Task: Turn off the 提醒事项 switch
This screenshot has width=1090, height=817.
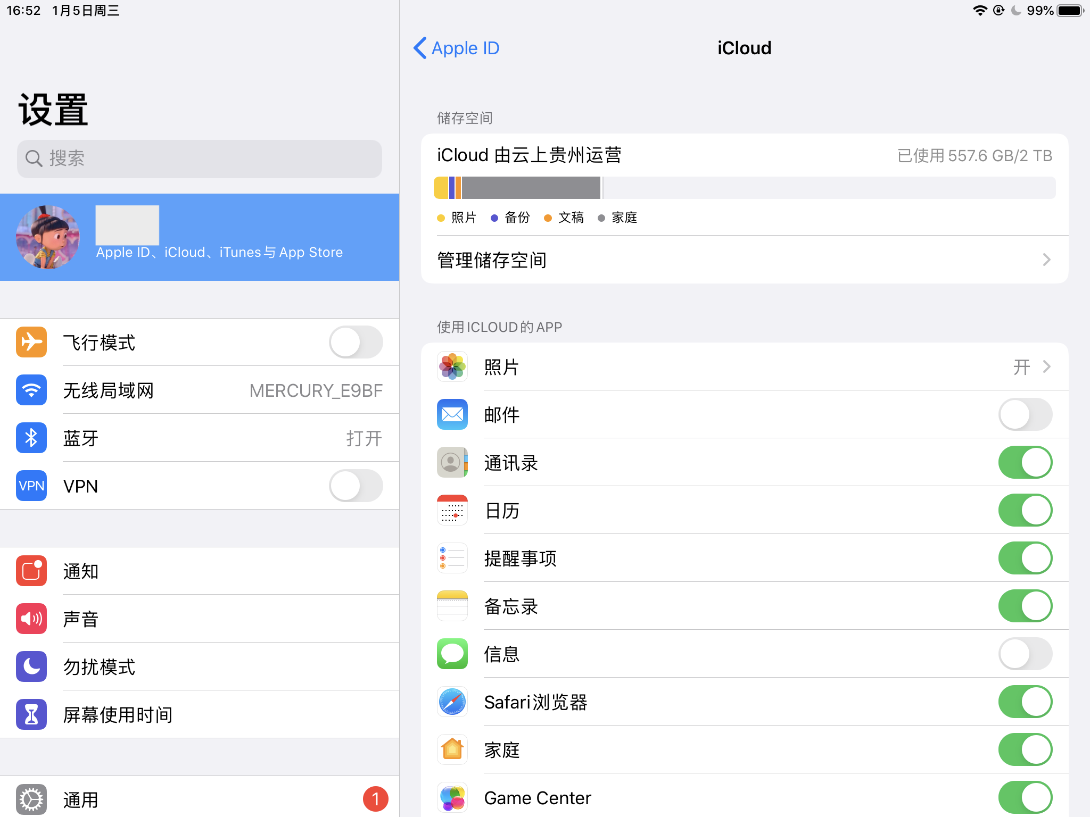Action: tap(1025, 558)
